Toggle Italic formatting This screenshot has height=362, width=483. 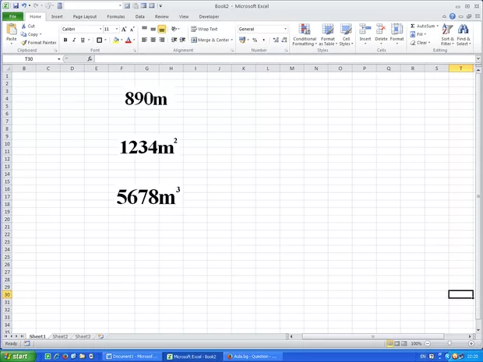click(74, 40)
